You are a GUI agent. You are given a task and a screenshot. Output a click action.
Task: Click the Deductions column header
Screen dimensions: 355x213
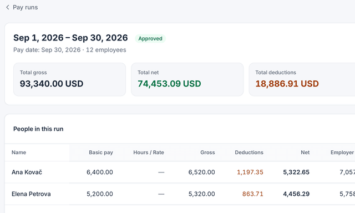(x=249, y=153)
